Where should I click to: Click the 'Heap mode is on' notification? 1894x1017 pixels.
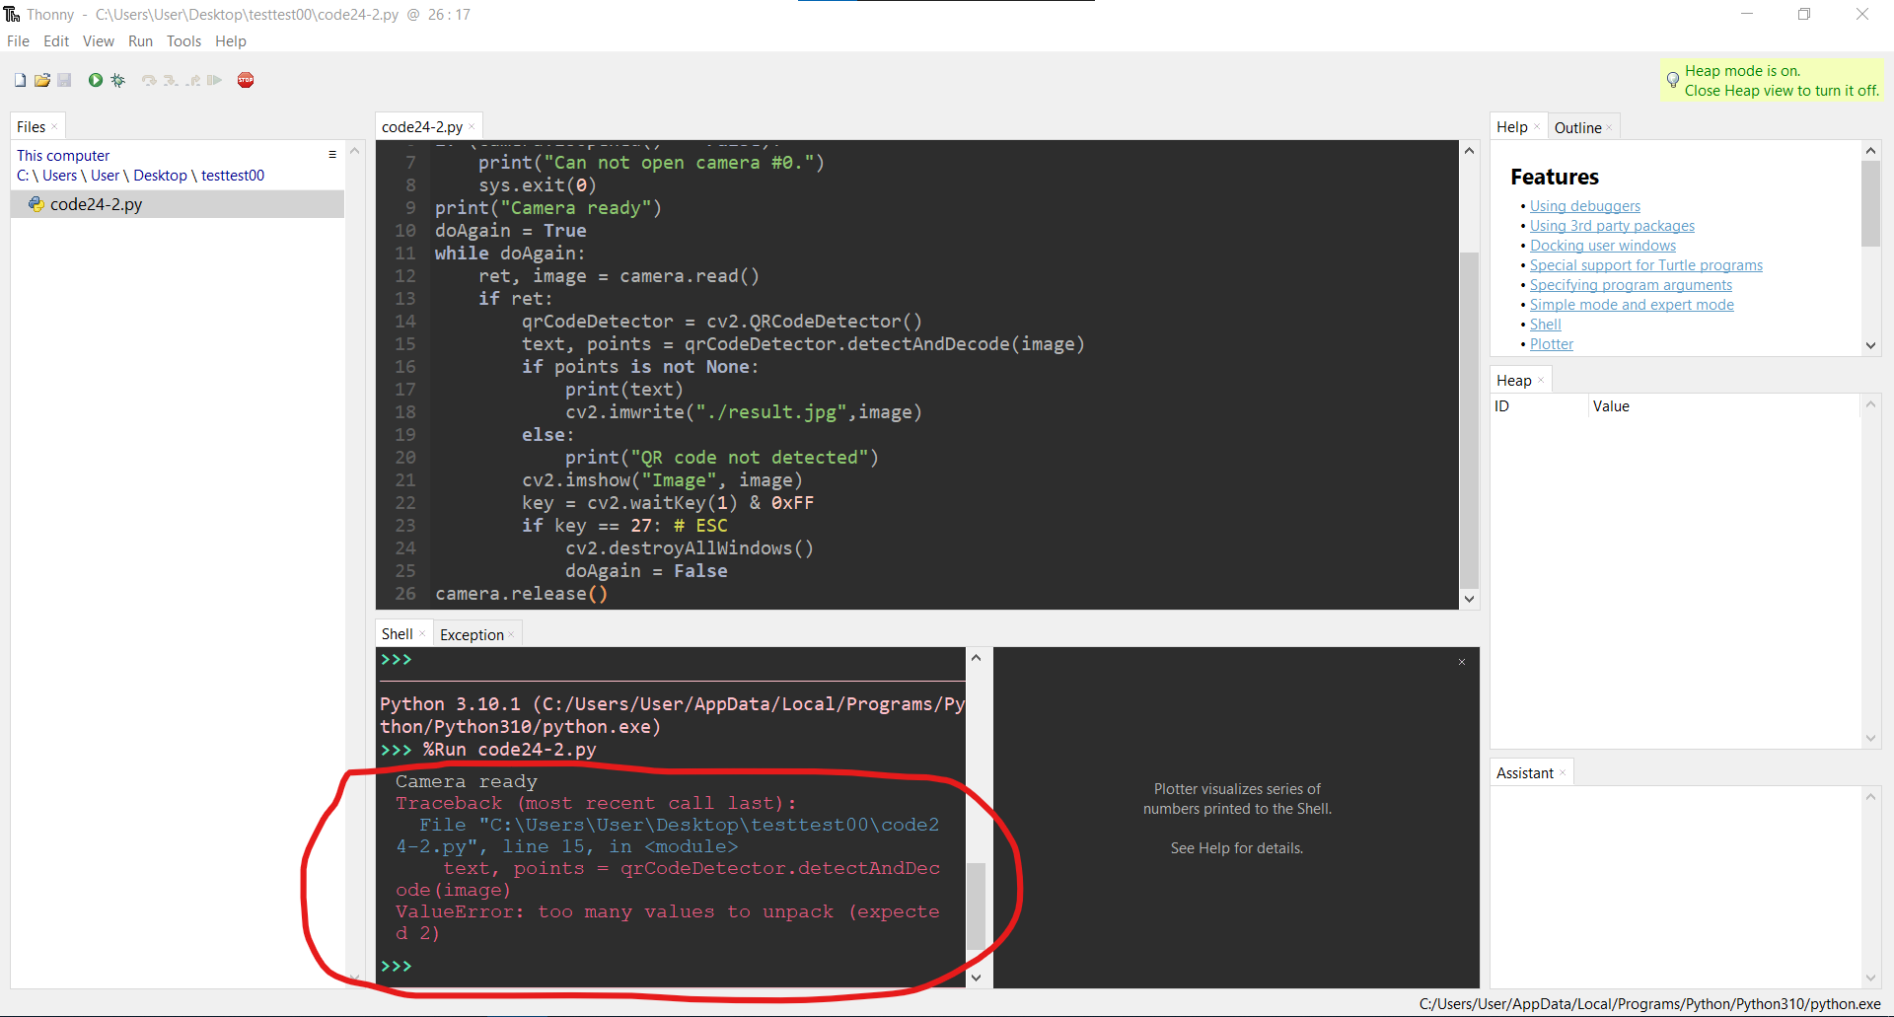coord(1772,80)
